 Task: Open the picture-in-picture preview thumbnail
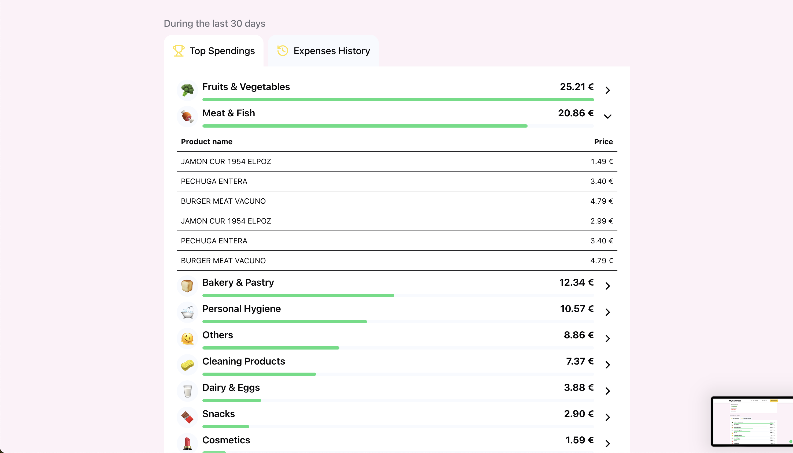[752, 422]
